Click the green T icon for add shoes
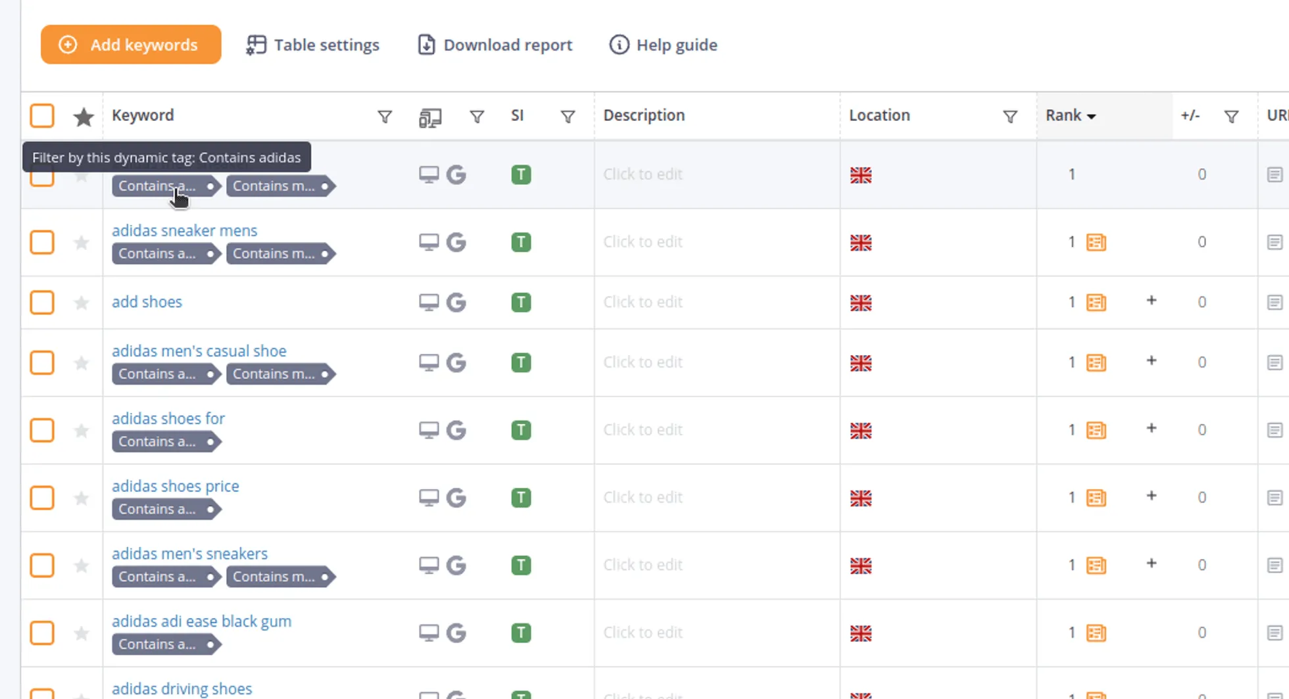 521,302
